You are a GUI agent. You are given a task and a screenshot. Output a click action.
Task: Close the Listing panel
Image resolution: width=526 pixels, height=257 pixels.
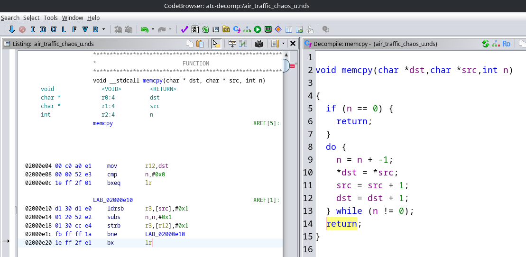tap(293, 44)
